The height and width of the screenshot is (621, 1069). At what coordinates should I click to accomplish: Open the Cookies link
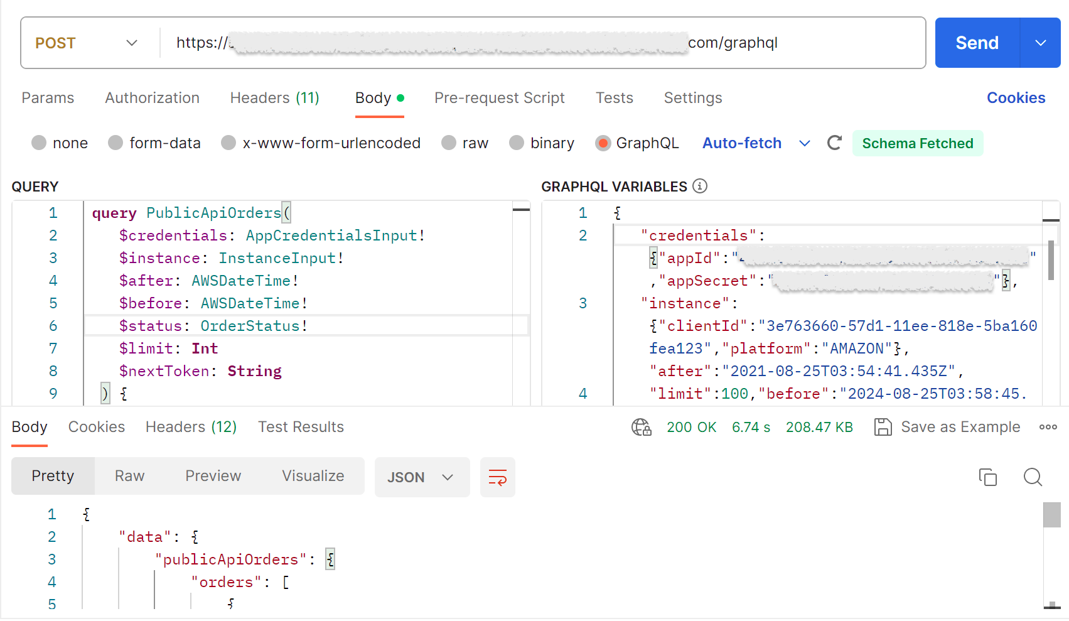click(x=1016, y=98)
